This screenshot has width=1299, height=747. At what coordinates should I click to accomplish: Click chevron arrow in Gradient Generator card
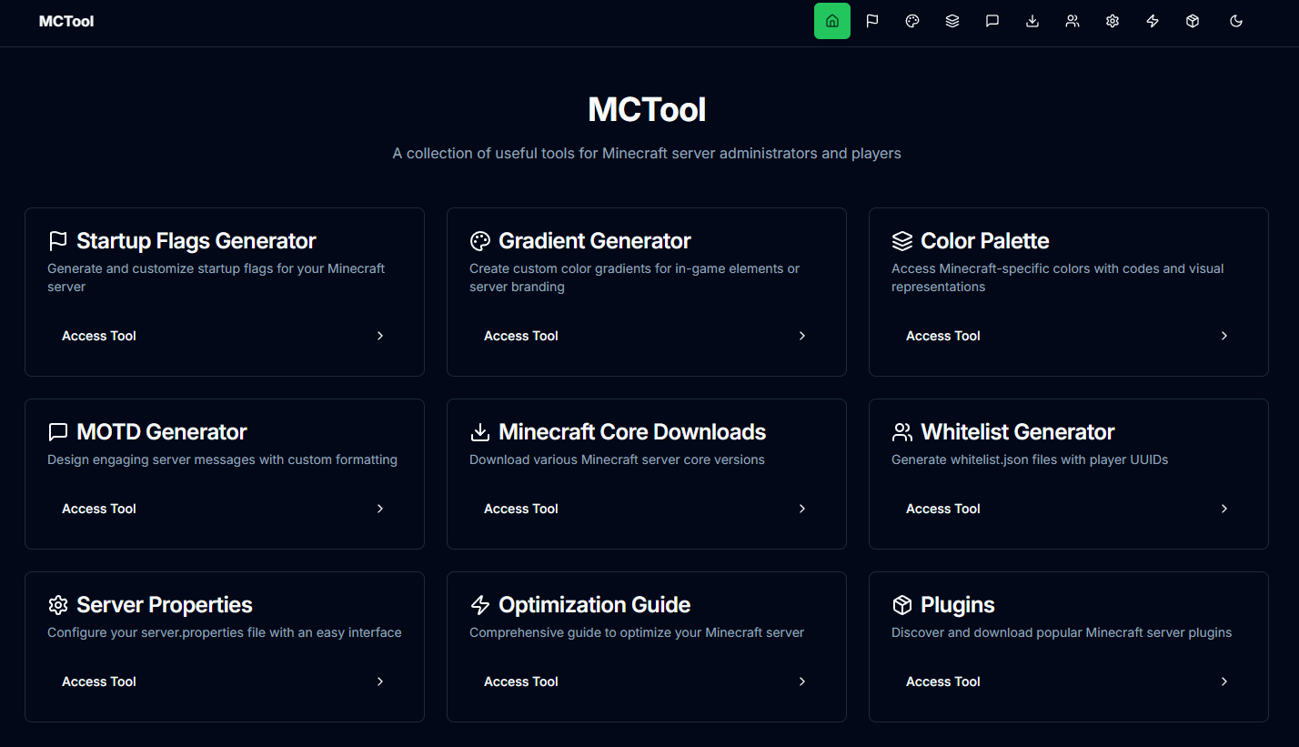802,336
